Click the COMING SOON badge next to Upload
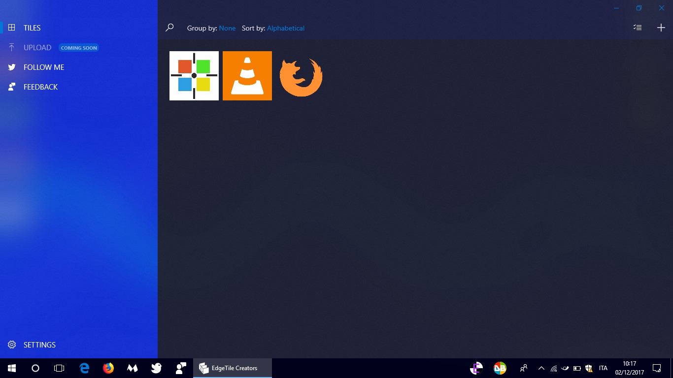This screenshot has width=673, height=378. pyautogui.click(x=79, y=47)
